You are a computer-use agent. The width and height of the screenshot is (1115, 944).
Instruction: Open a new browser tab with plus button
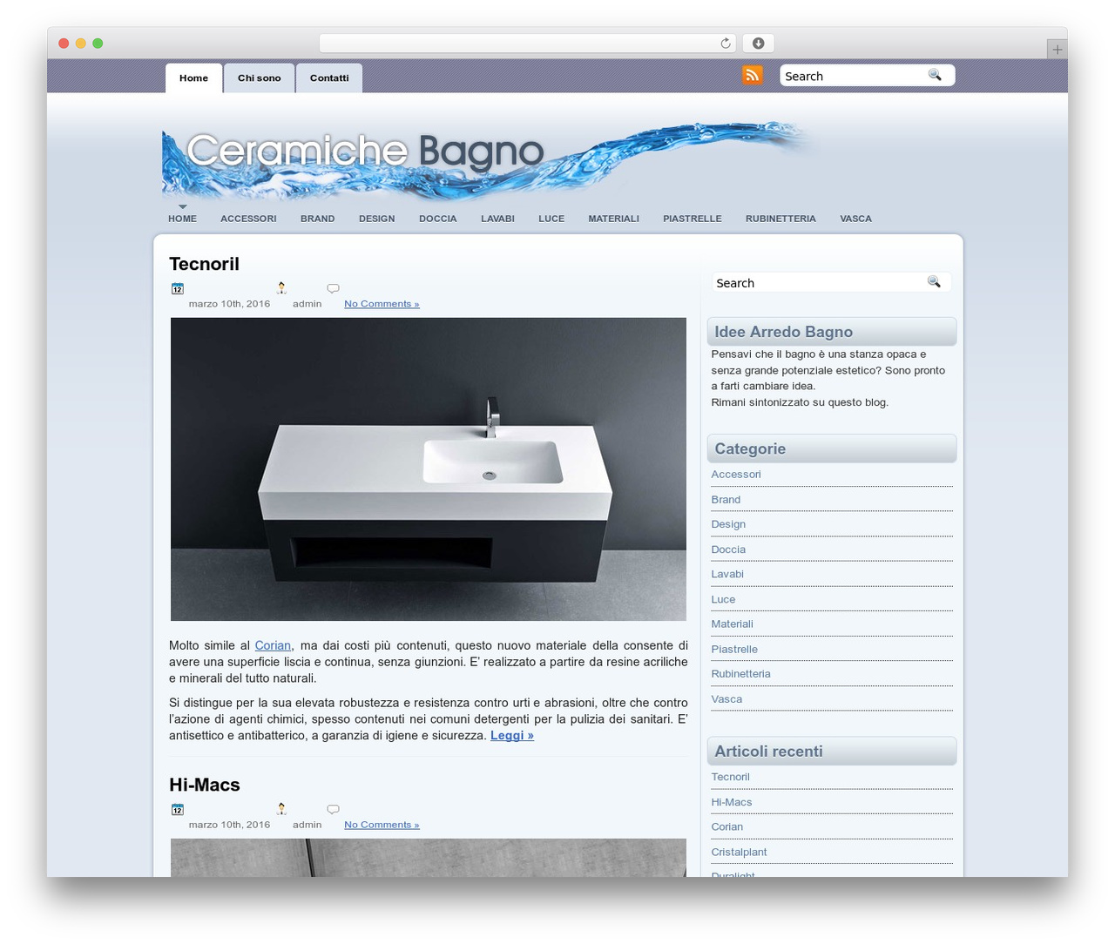(1057, 50)
